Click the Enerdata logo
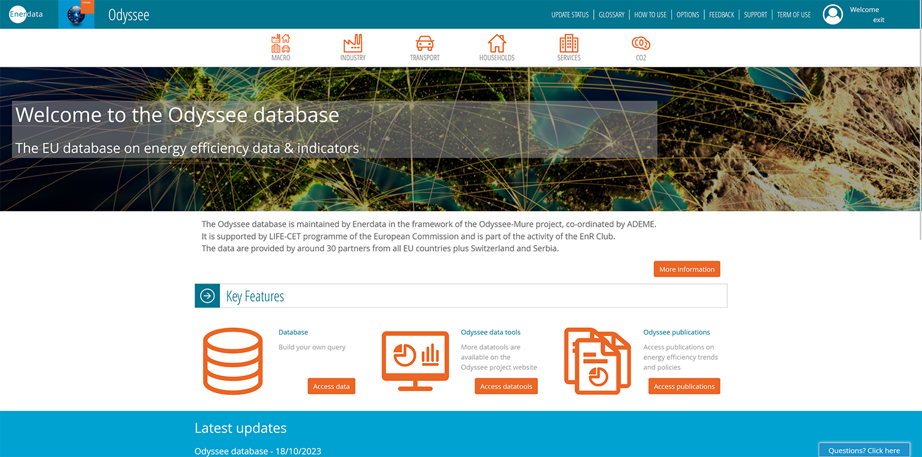 [x=26, y=14]
